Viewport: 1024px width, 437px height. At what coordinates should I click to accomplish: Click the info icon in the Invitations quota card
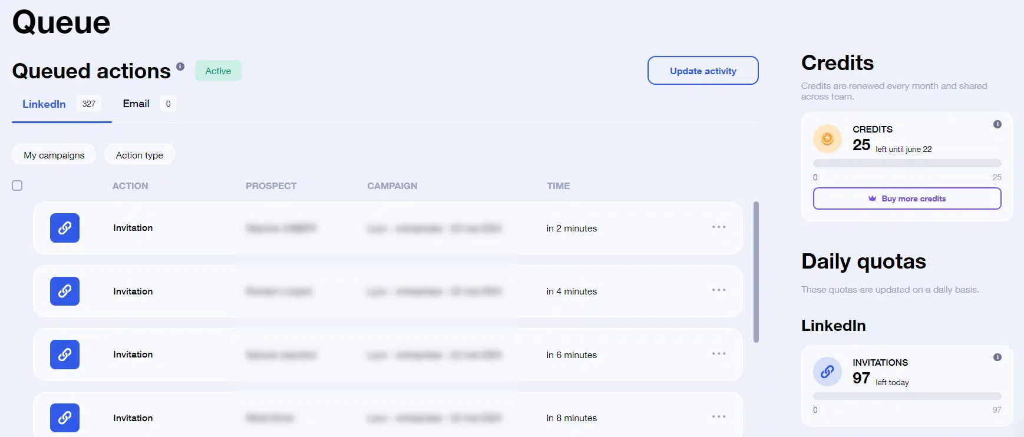pyautogui.click(x=997, y=357)
